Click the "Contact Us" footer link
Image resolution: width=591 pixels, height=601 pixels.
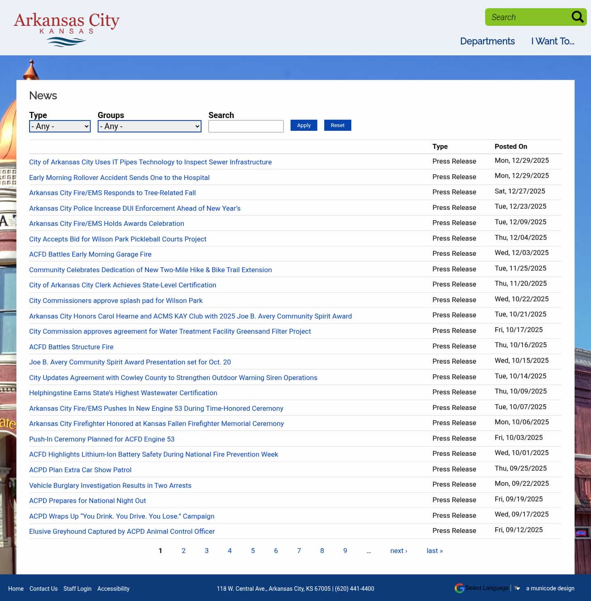[44, 588]
